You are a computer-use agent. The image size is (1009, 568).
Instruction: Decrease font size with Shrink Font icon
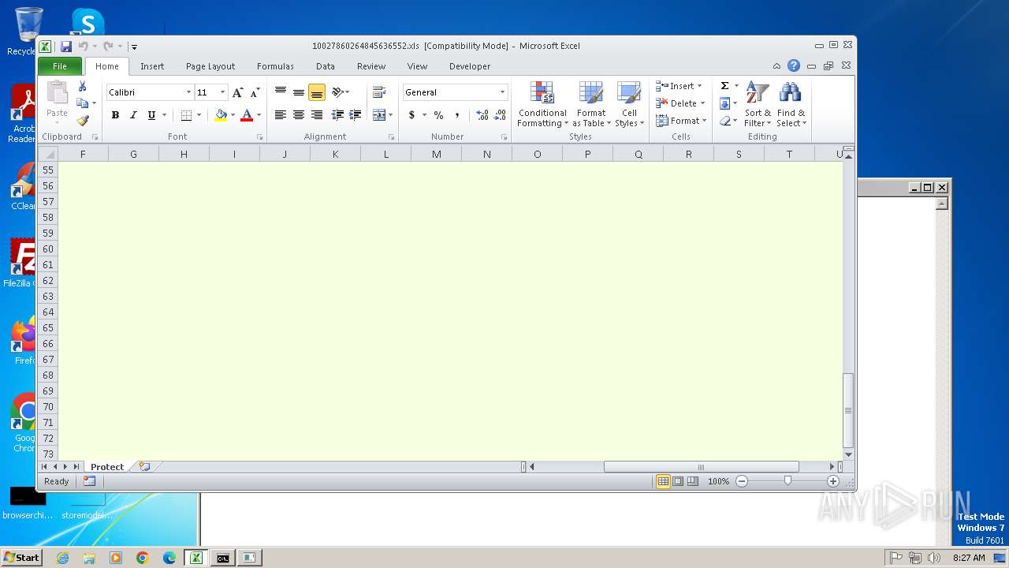point(255,92)
